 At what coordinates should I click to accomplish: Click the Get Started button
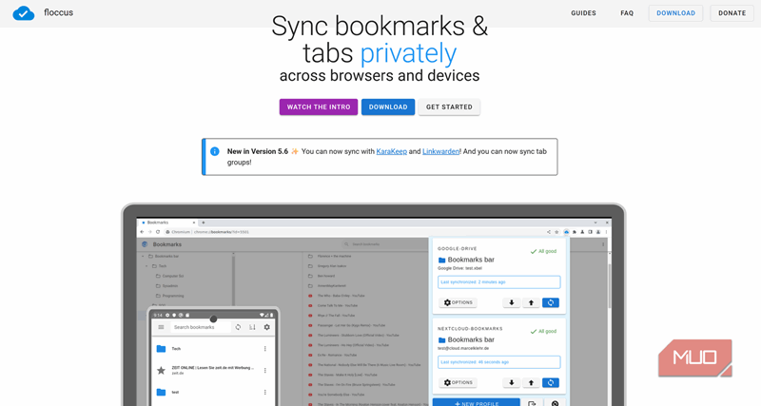tap(449, 107)
